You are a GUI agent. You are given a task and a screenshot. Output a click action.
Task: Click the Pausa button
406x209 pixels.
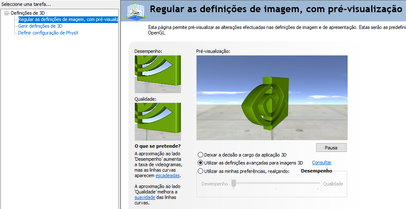(331, 148)
